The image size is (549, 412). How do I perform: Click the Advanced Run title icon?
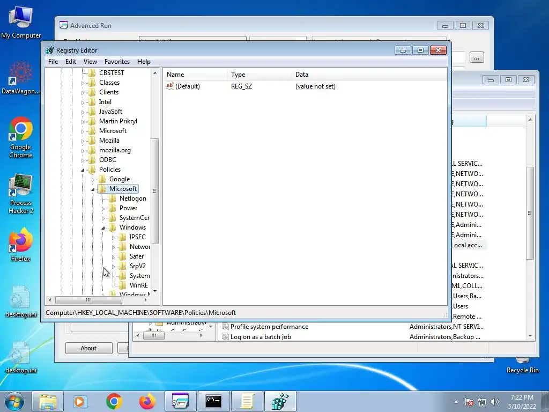[63, 25]
